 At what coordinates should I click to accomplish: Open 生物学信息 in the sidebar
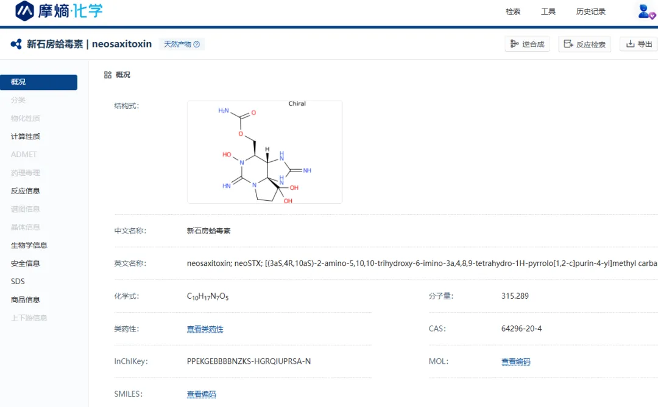point(29,245)
